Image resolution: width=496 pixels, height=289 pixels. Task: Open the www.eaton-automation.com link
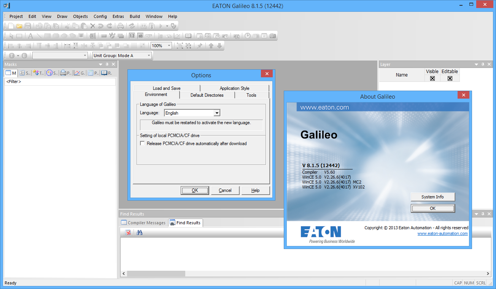pyautogui.click(x=443, y=234)
